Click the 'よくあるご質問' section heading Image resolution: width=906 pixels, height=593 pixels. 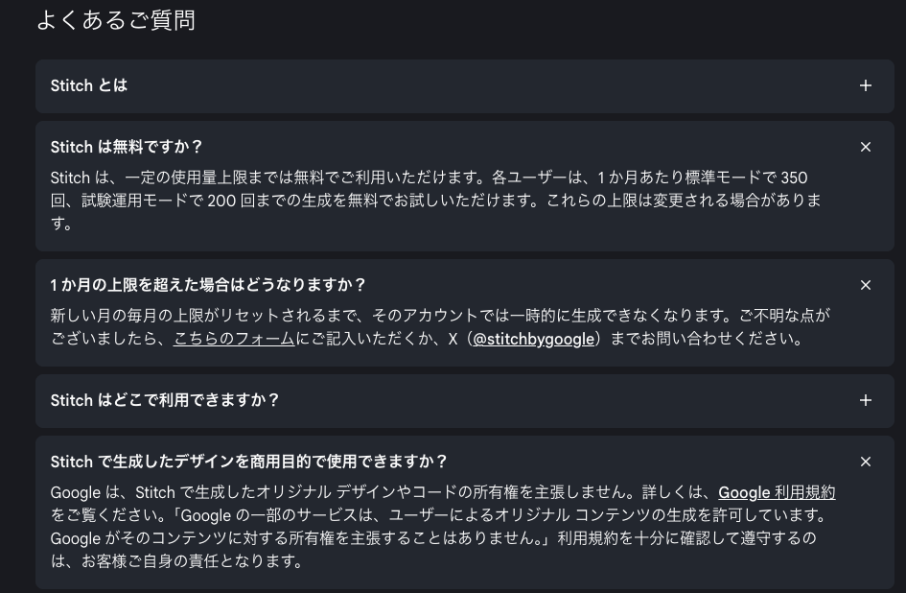[x=116, y=20]
